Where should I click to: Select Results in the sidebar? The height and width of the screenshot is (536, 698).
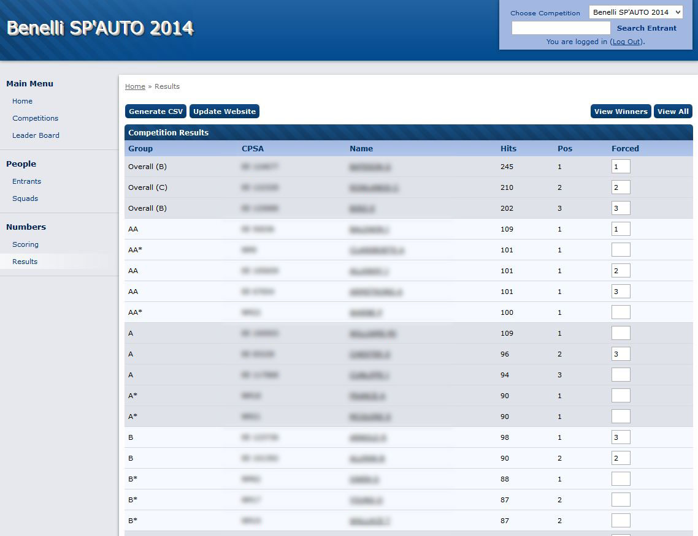click(x=25, y=262)
